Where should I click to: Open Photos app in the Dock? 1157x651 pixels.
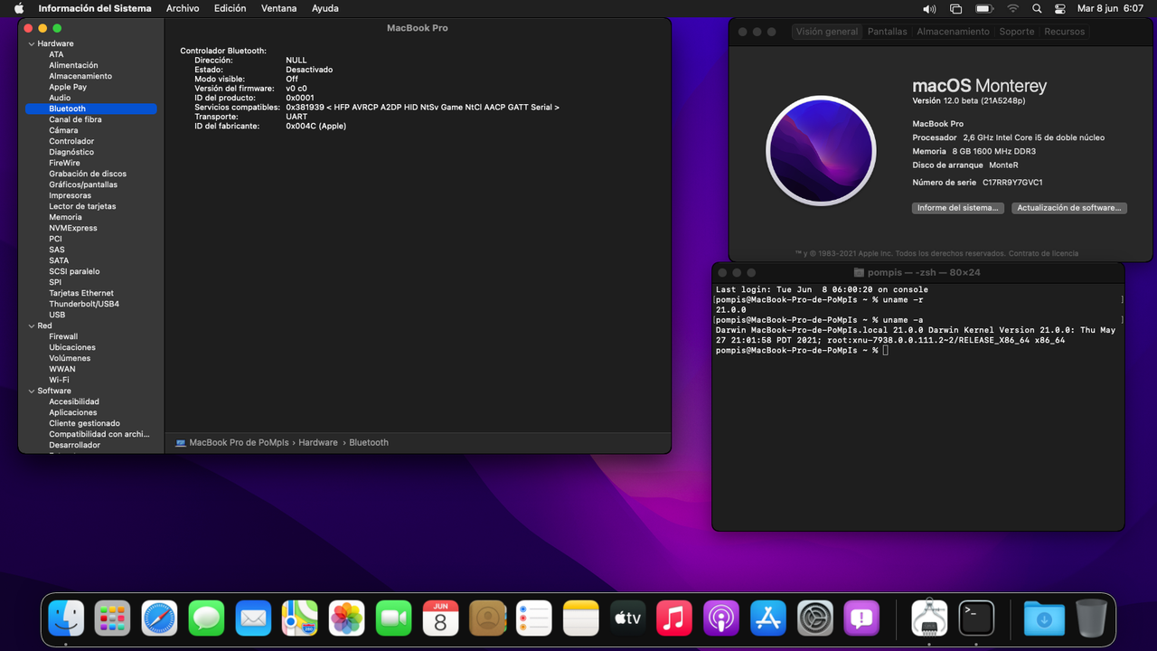point(347,618)
